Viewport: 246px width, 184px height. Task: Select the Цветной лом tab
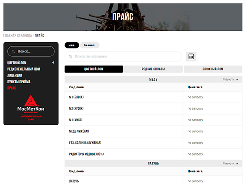94,69
